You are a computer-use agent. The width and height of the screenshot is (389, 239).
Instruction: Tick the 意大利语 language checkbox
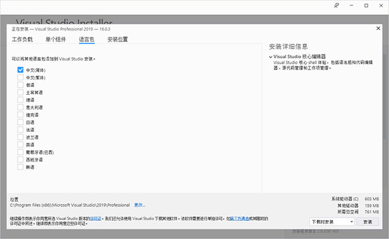(20, 107)
